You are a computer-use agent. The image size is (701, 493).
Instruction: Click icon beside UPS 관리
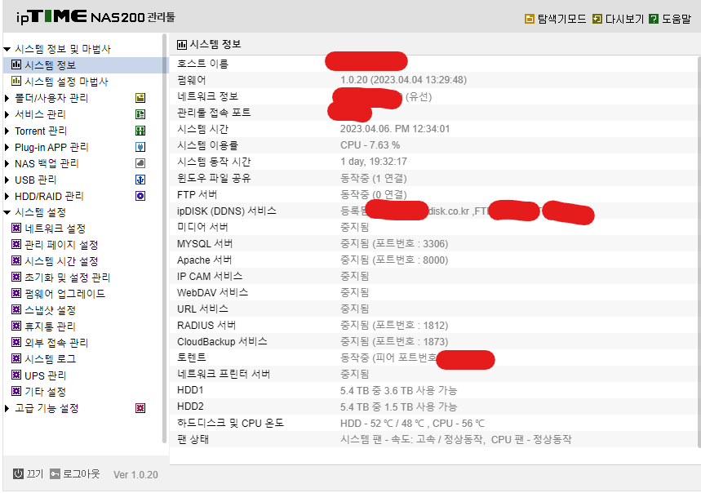pos(16,375)
